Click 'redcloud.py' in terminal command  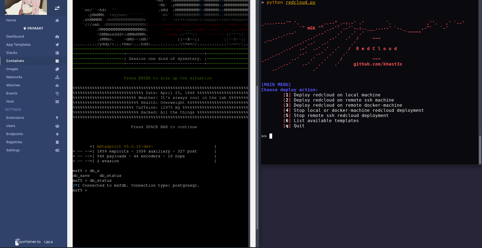[x=301, y=2]
